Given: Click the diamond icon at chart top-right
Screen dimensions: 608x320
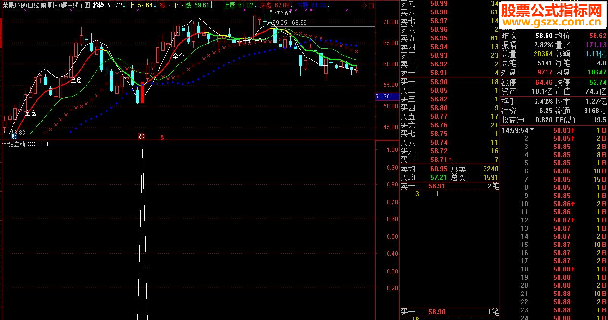Looking at the screenshot, I should (x=364, y=5).
